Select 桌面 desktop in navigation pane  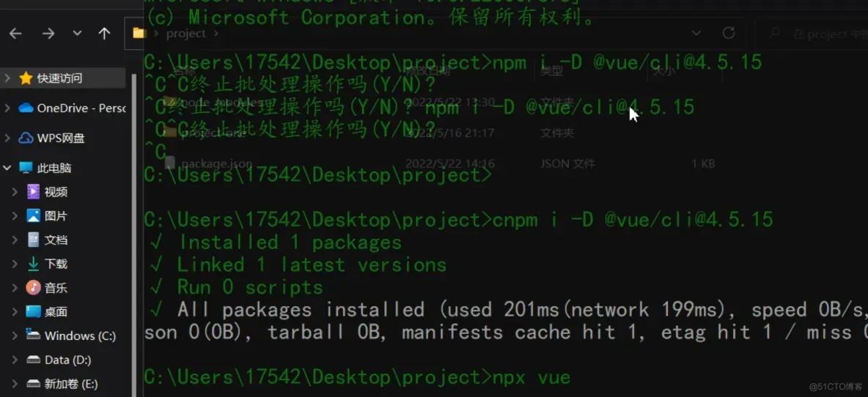pyautogui.click(x=56, y=312)
